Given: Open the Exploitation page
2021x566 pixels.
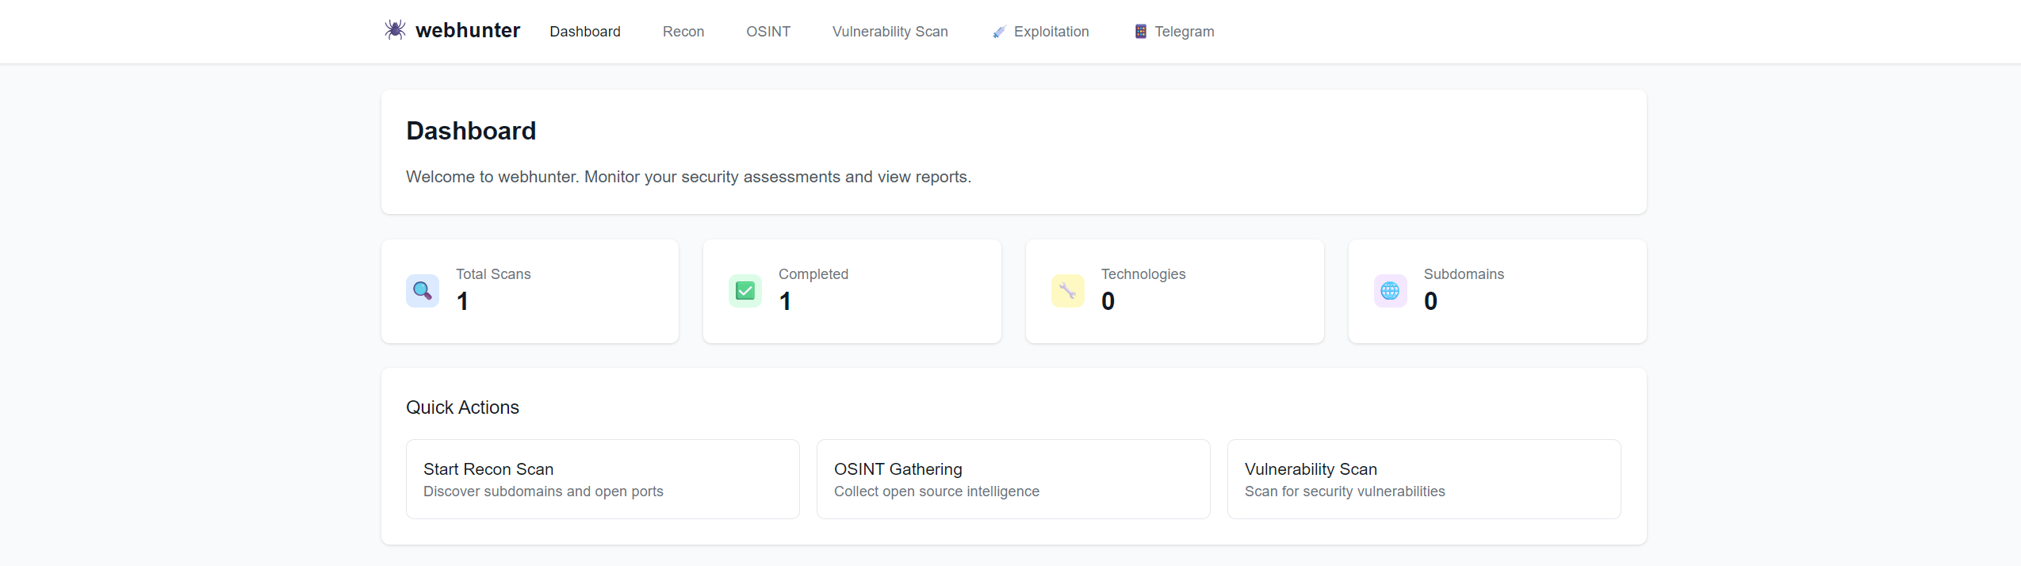Looking at the screenshot, I should click(1040, 32).
